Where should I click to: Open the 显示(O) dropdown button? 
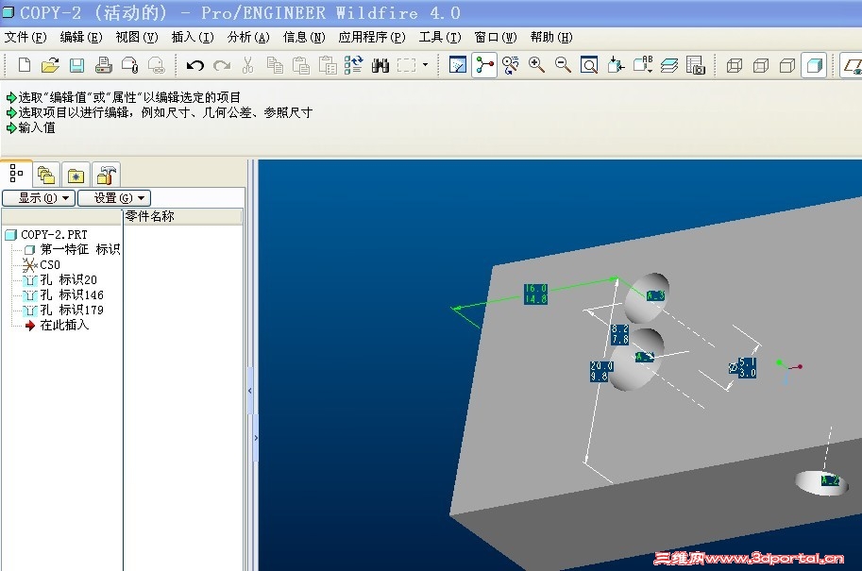click(x=39, y=198)
